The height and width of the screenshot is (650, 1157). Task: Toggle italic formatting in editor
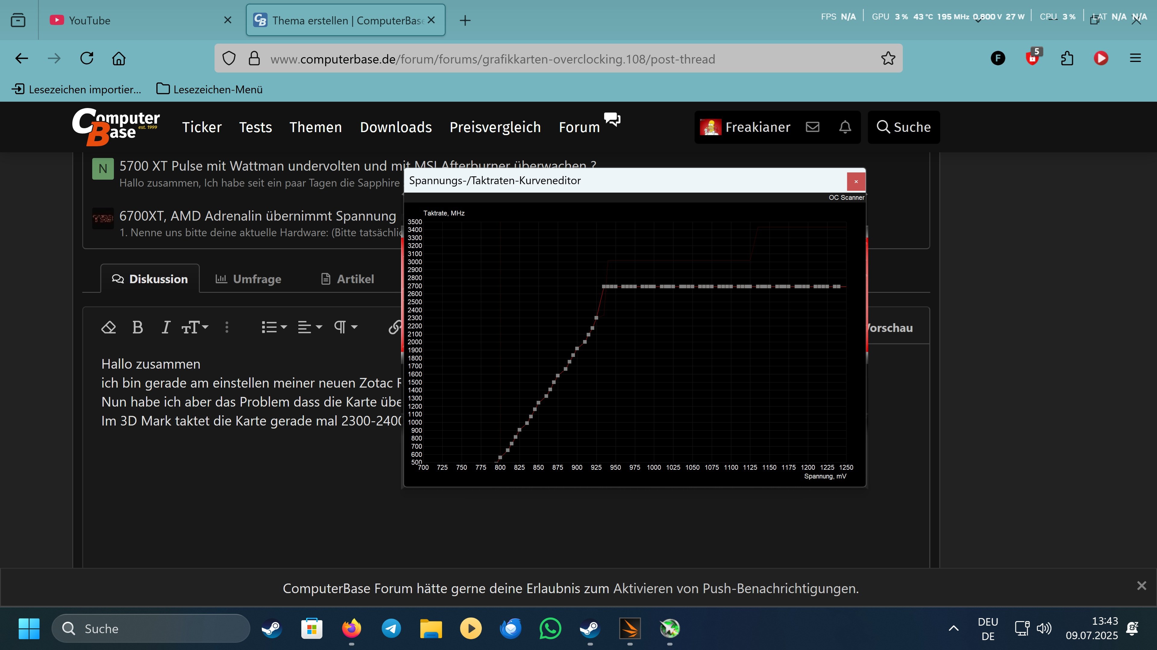166,327
